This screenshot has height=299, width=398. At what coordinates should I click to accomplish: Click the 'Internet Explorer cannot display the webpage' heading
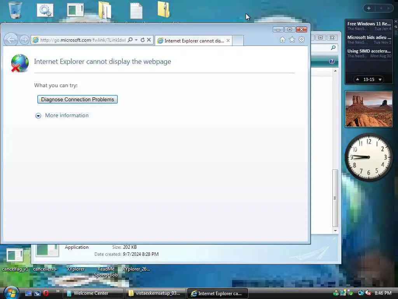pos(103,62)
